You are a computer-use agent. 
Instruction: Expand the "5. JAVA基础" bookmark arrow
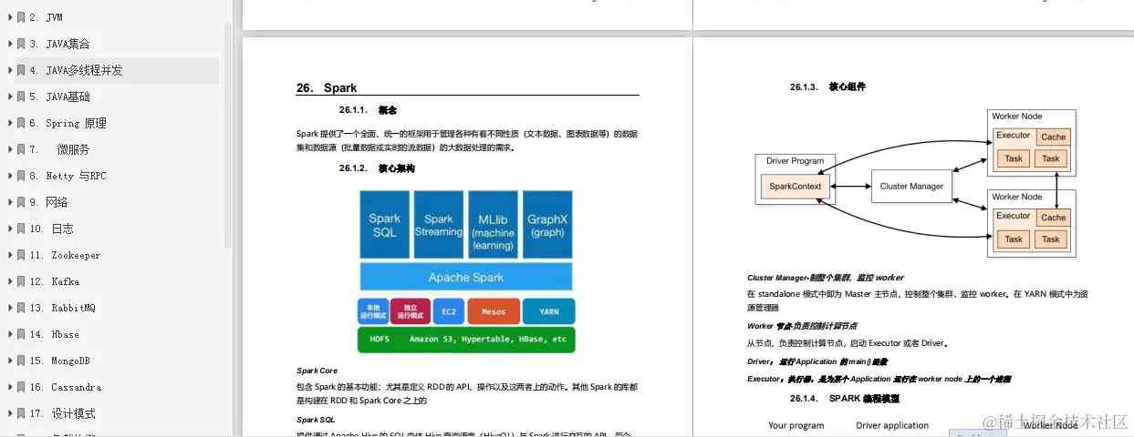[x=10, y=97]
